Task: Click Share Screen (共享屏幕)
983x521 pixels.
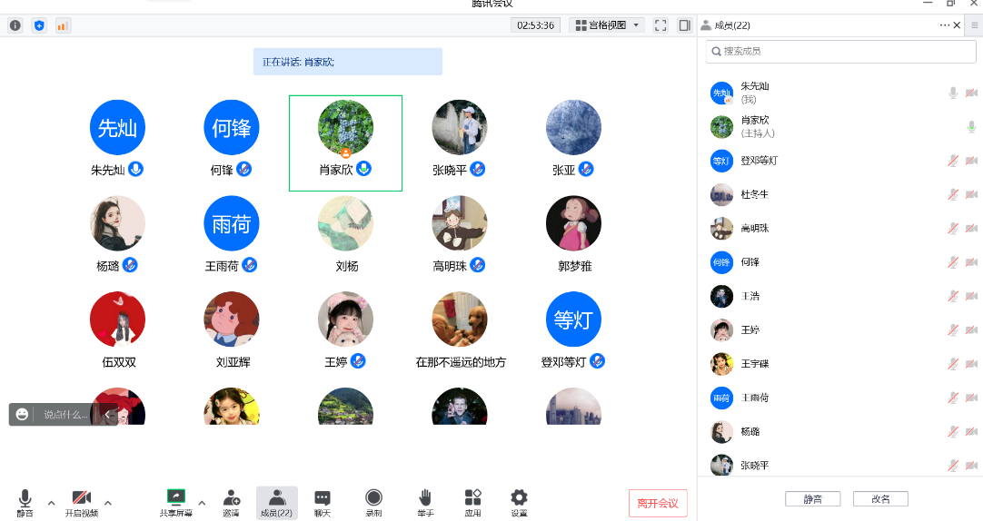Action: pos(175,501)
